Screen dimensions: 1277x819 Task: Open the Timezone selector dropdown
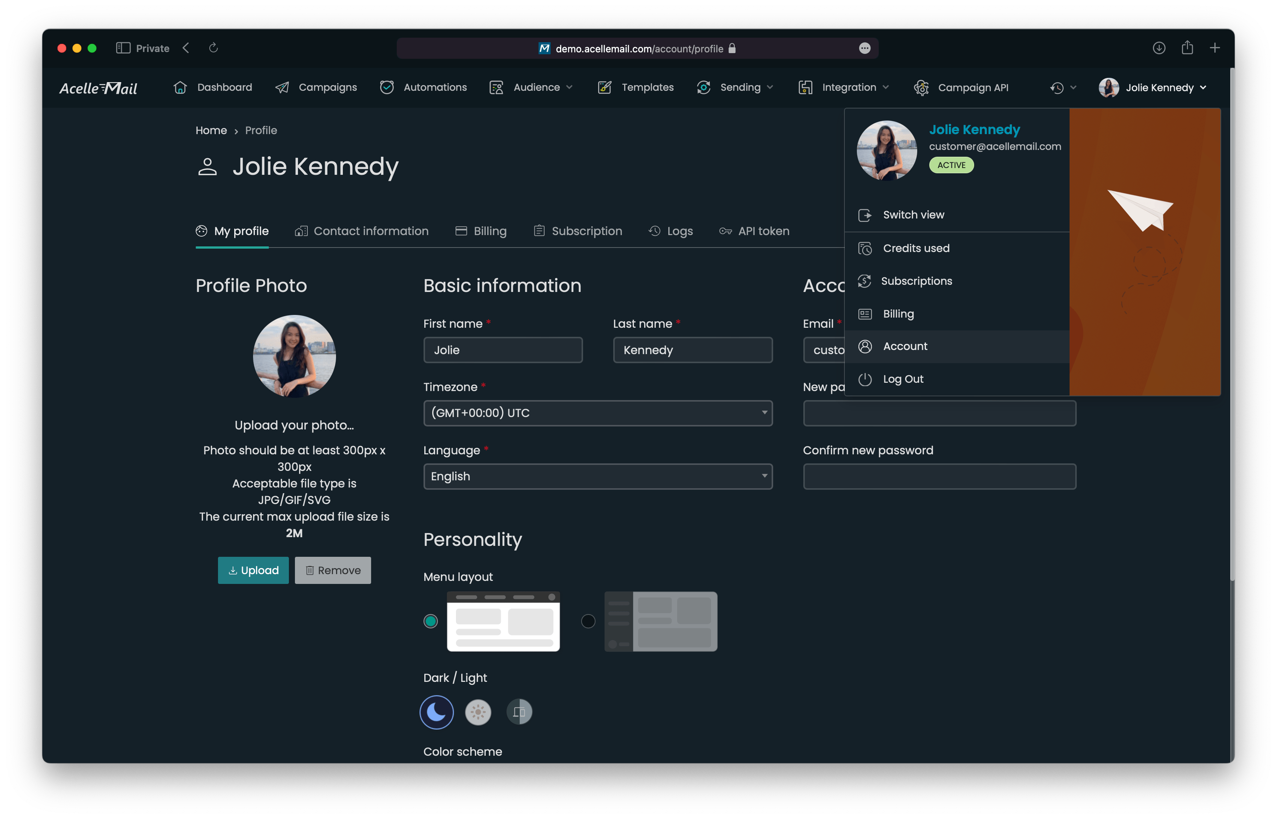coord(597,412)
